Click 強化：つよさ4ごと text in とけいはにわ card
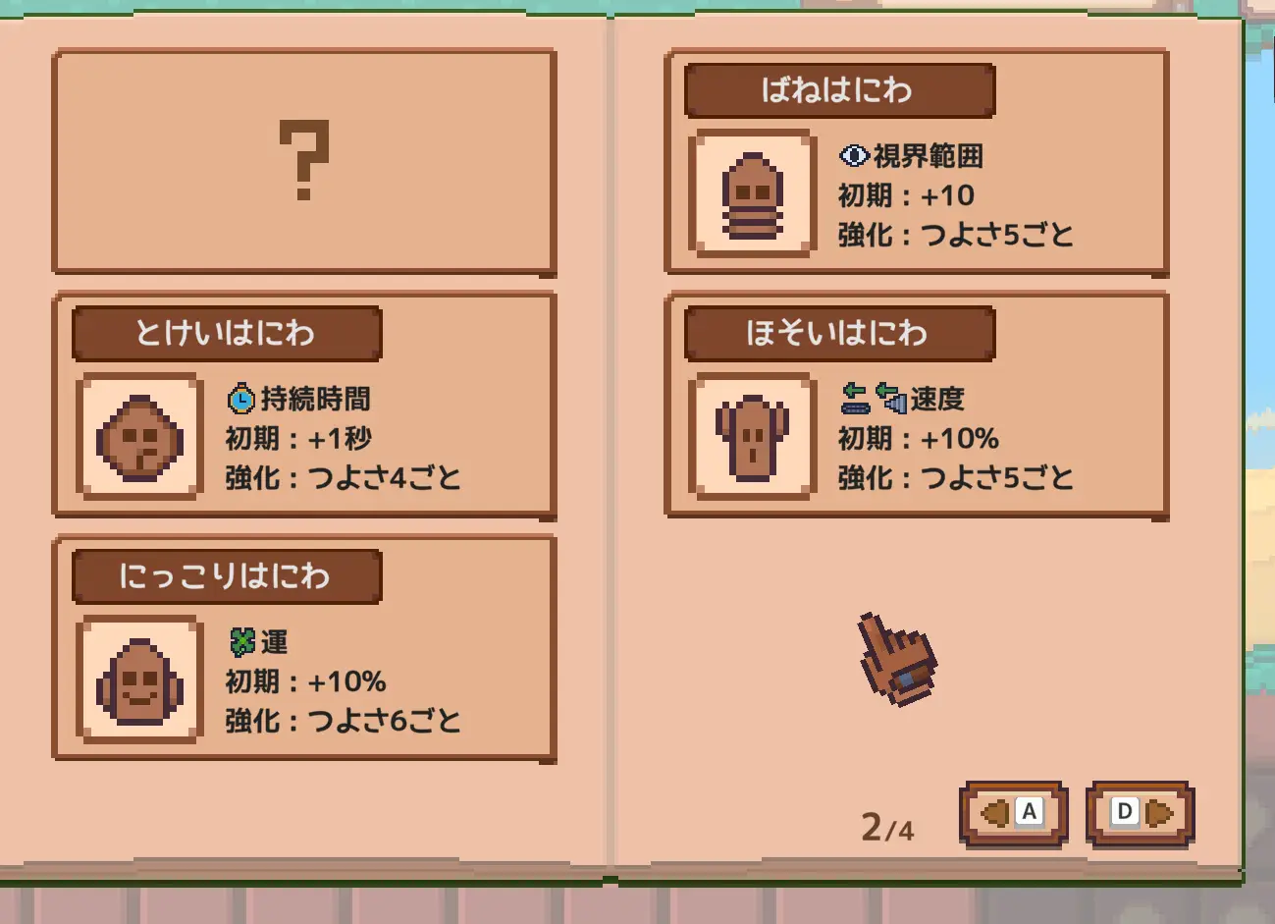This screenshot has width=1275, height=924. tap(344, 478)
